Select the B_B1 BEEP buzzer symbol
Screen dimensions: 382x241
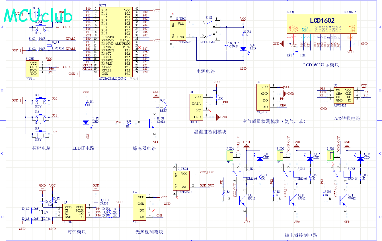click(163, 105)
